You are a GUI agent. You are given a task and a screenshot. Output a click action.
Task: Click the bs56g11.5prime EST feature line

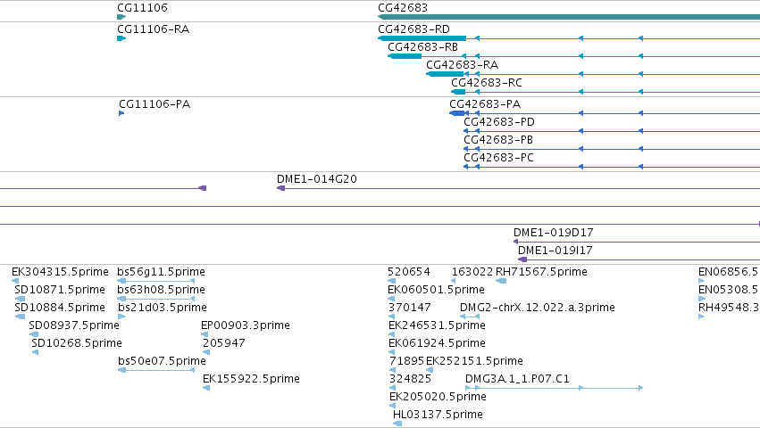(156, 281)
